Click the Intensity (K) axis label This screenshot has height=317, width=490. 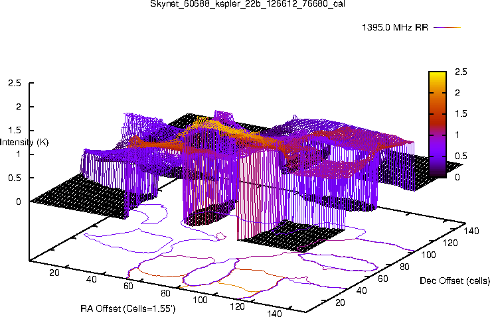(x=25, y=143)
